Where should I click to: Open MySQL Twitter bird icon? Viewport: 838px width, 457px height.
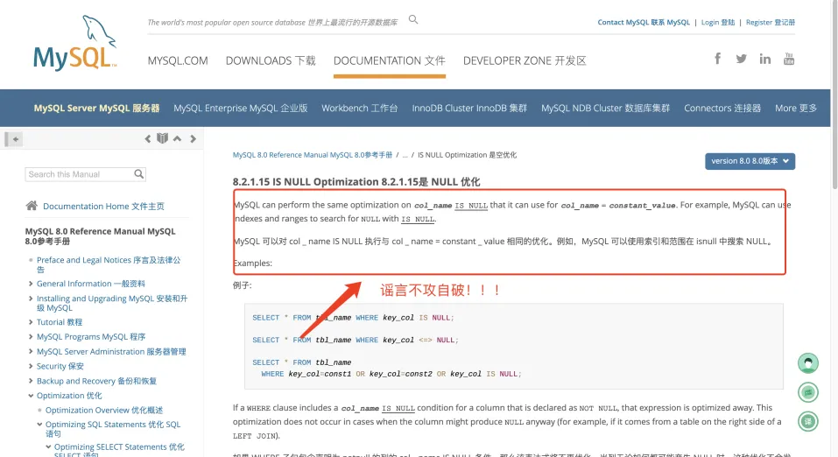[x=741, y=59]
